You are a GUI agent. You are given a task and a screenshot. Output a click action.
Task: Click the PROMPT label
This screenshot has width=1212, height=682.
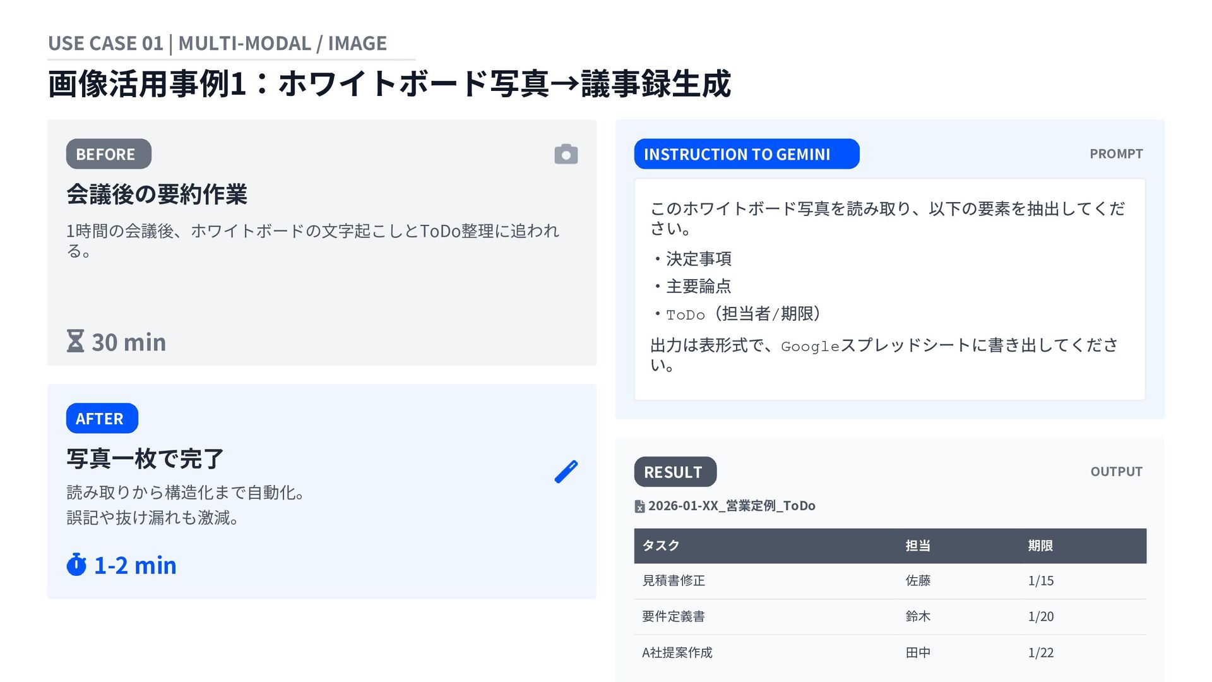1115,154
